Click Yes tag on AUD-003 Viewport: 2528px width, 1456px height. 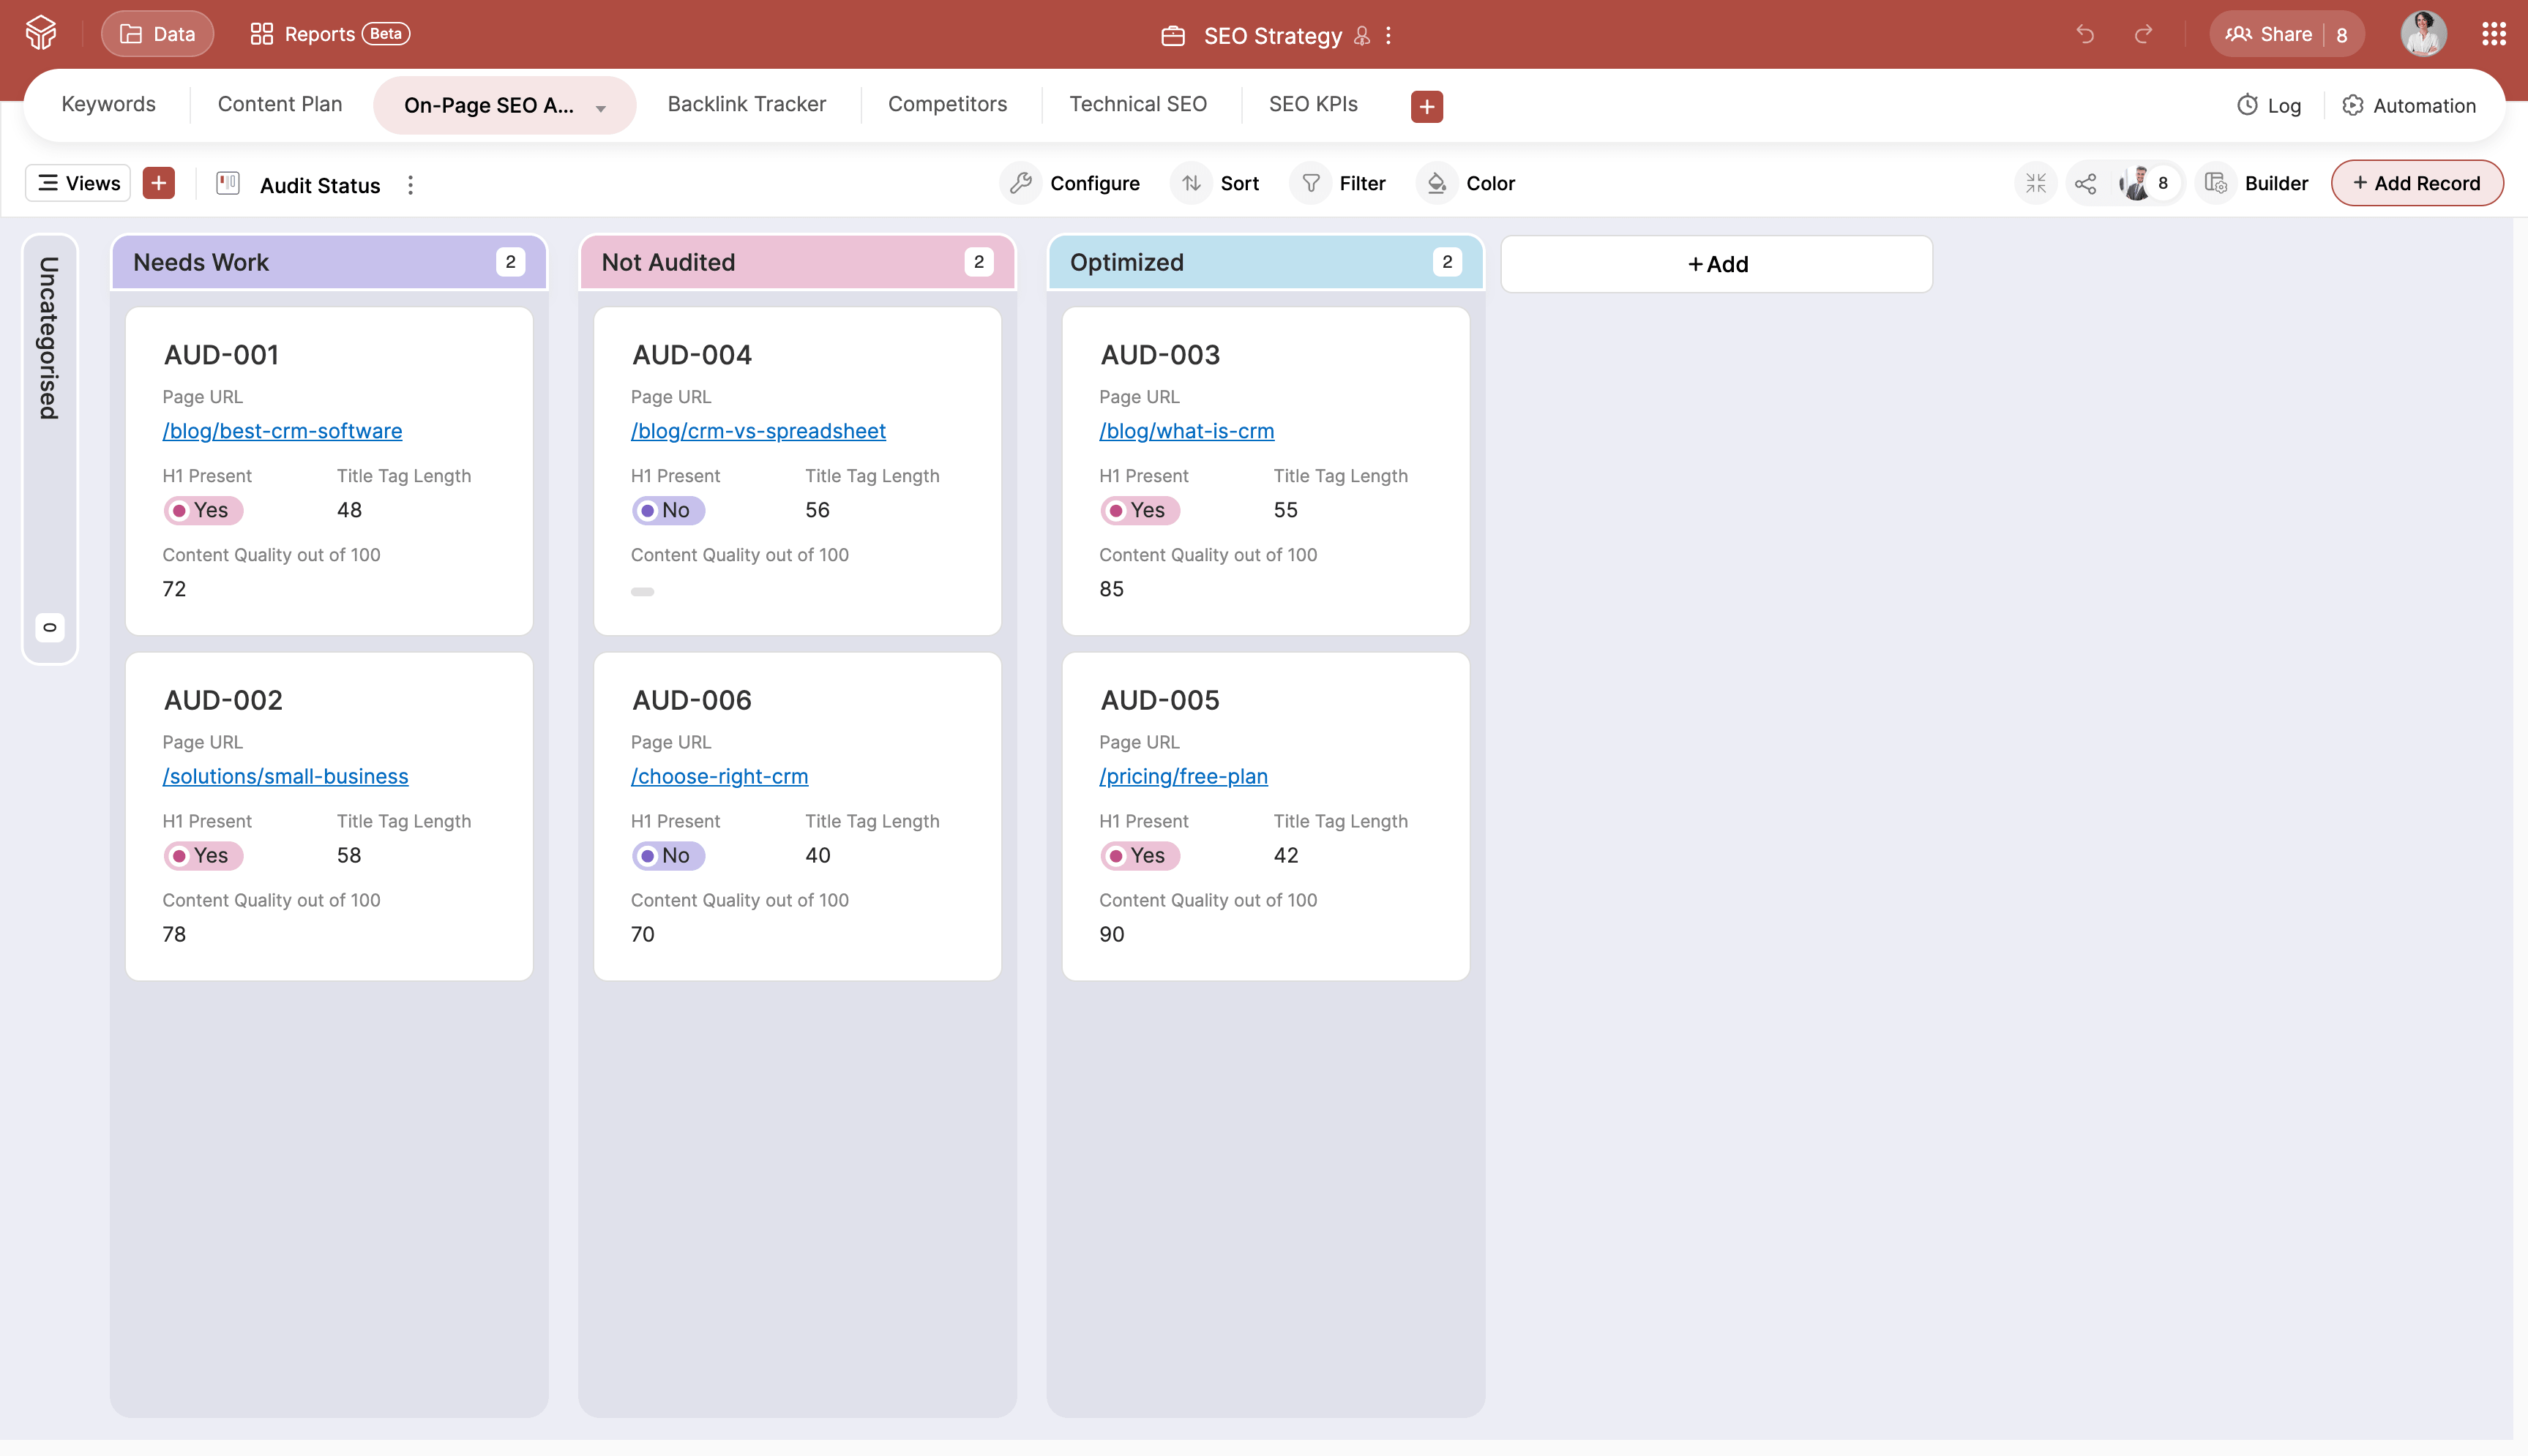click(1140, 510)
